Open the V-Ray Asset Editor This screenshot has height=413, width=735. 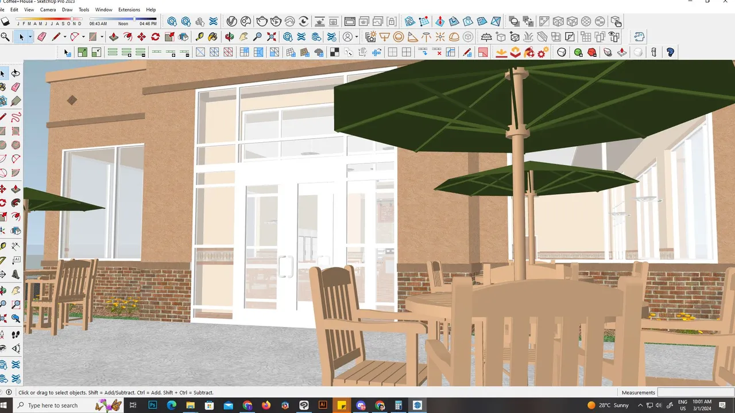click(x=231, y=21)
